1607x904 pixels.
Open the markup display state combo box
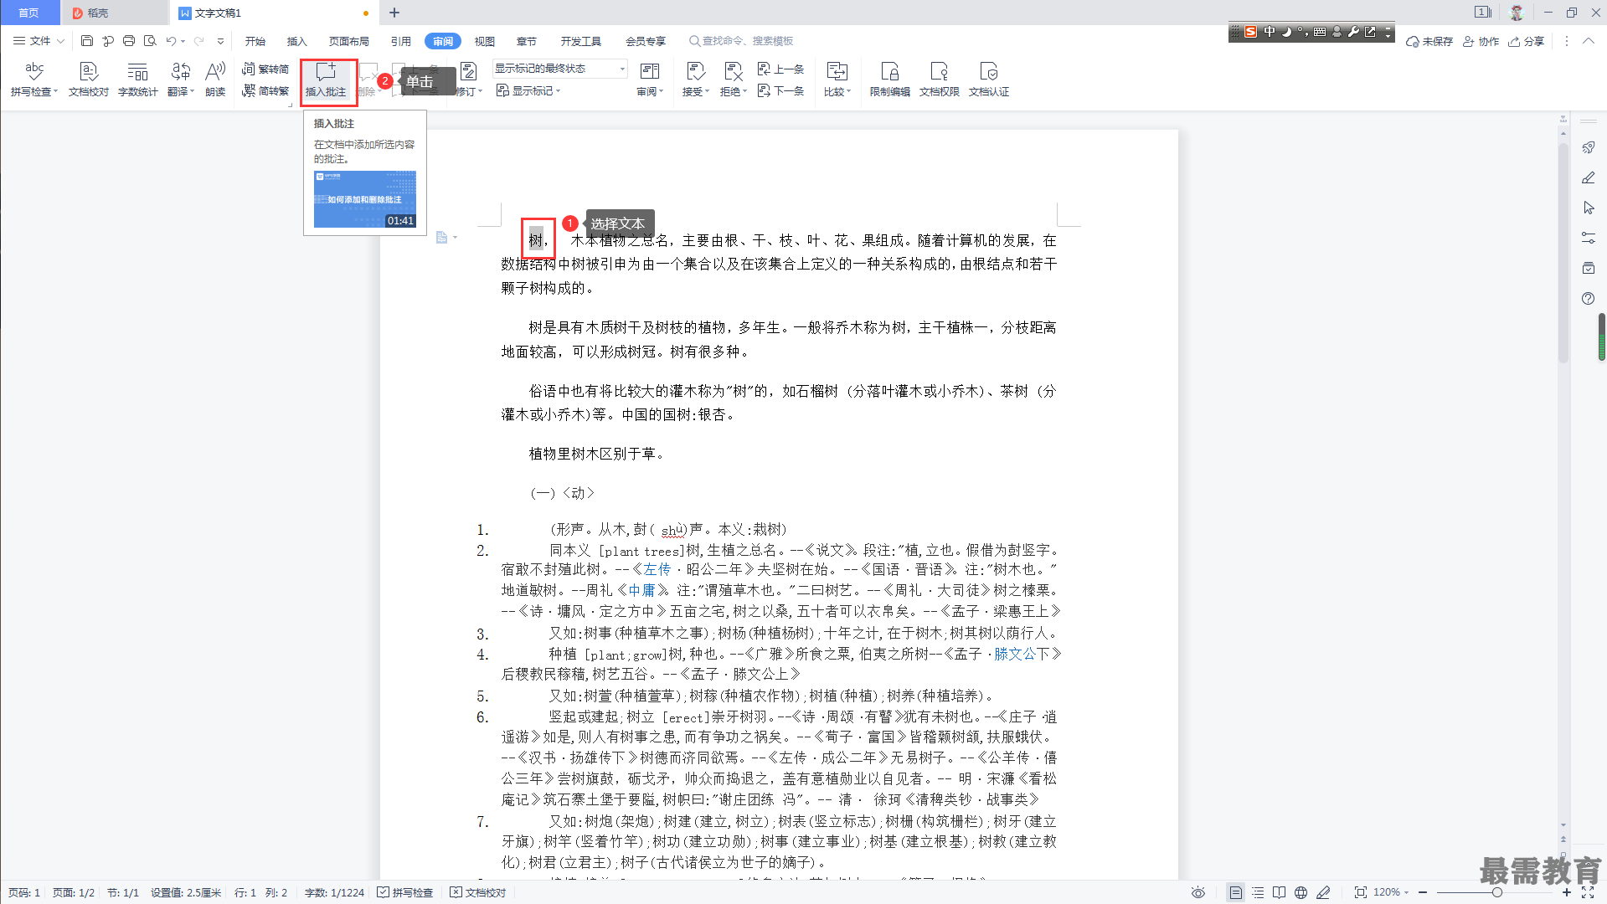pyautogui.click(x=559, y=69)
